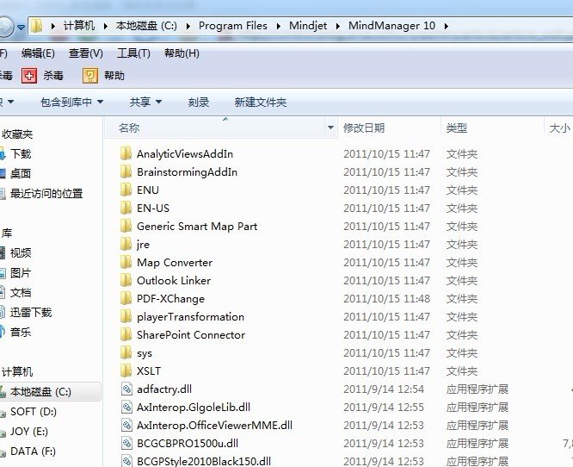Select the EN-US folder icon
Image resolution: width=573 pixels, height=467 pixels.
(x=126, y=208)
